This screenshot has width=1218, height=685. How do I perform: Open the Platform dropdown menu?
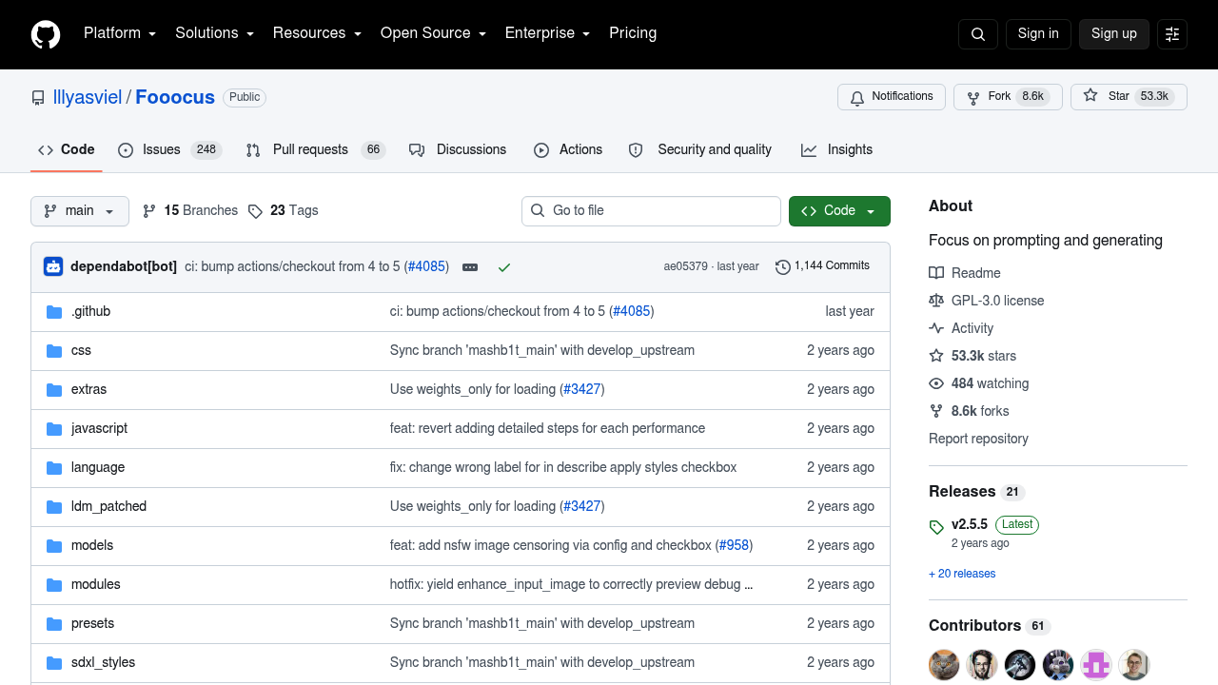click(120, 33)
